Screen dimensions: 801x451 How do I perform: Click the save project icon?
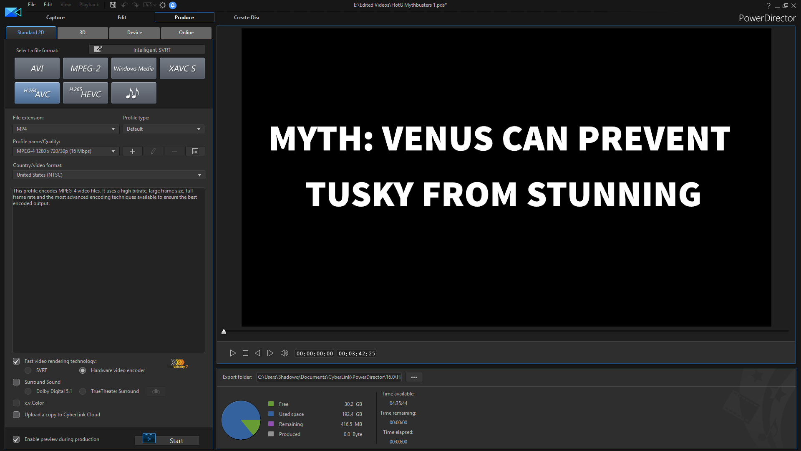113,5
